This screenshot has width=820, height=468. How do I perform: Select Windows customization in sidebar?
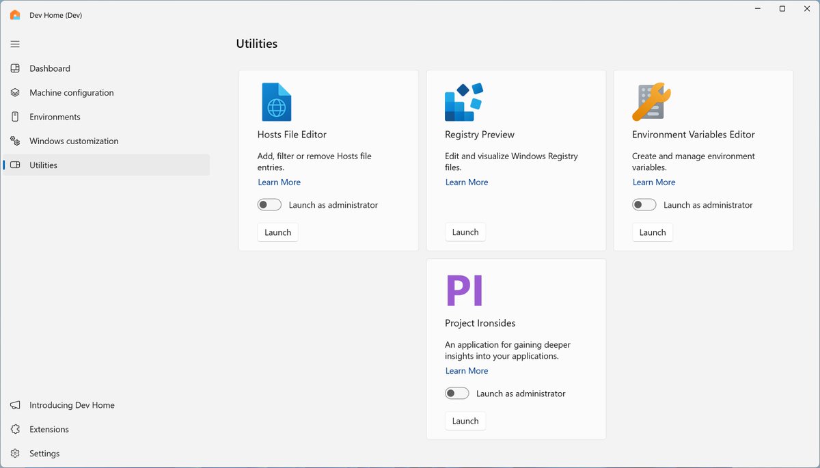[107, 141]
